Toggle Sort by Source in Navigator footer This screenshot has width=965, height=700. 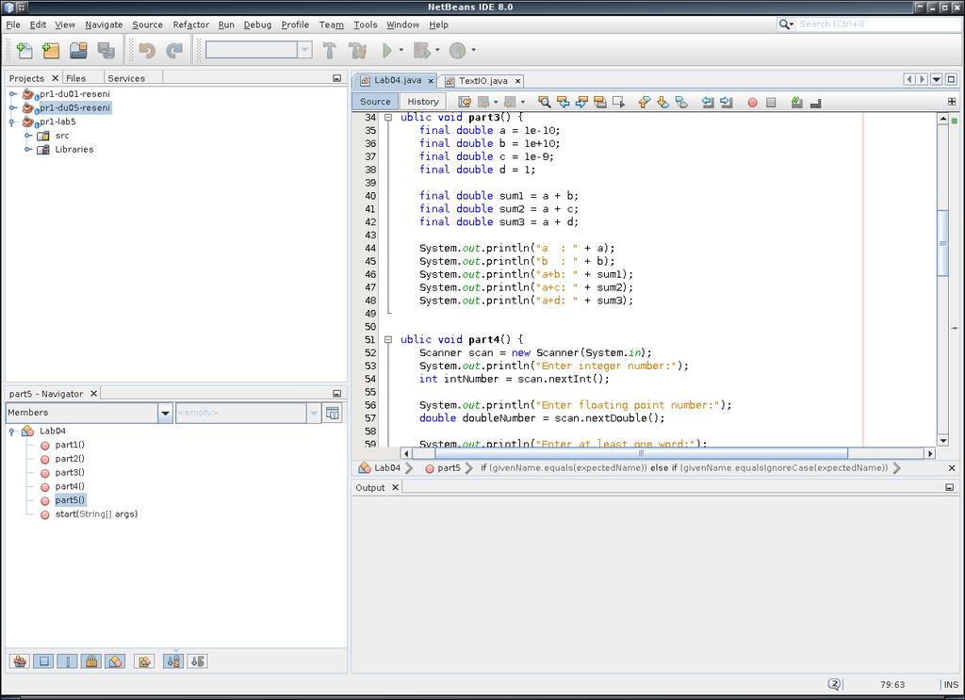(x=197, y=661)
